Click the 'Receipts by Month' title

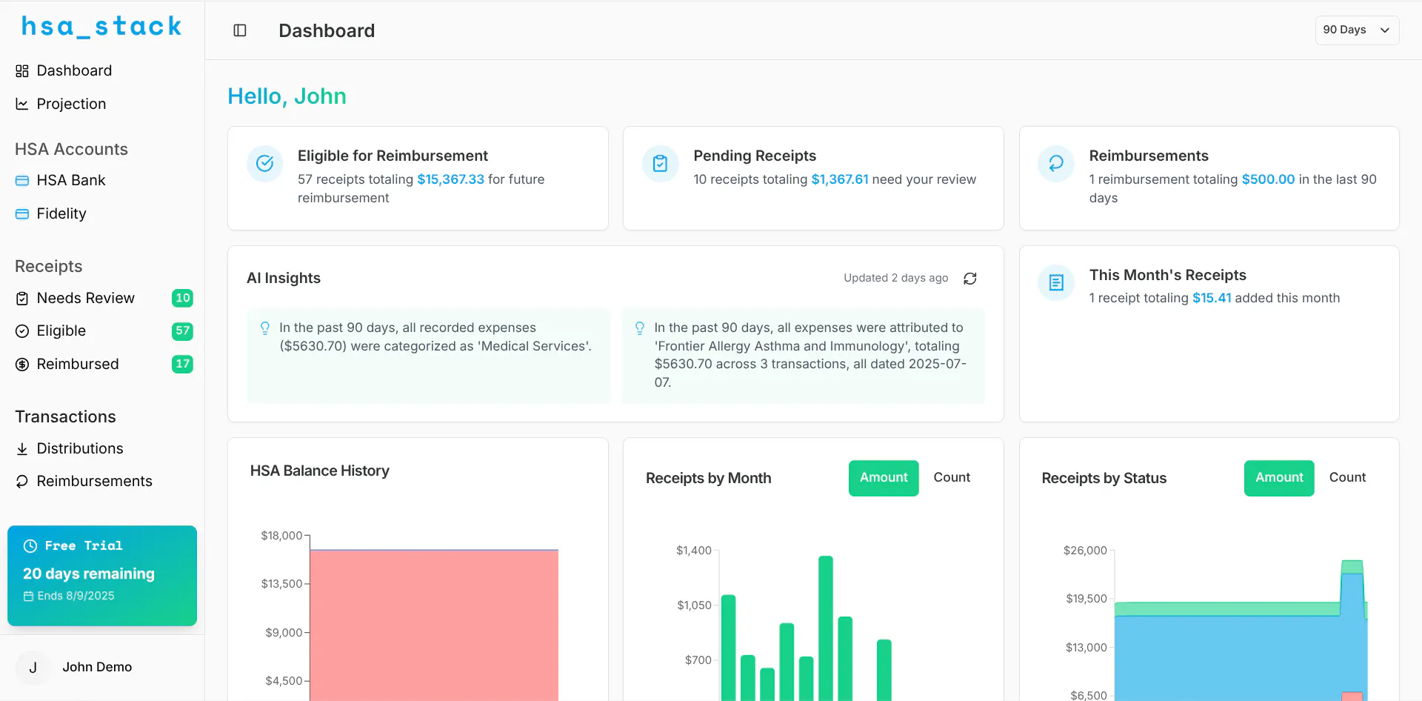709,479
